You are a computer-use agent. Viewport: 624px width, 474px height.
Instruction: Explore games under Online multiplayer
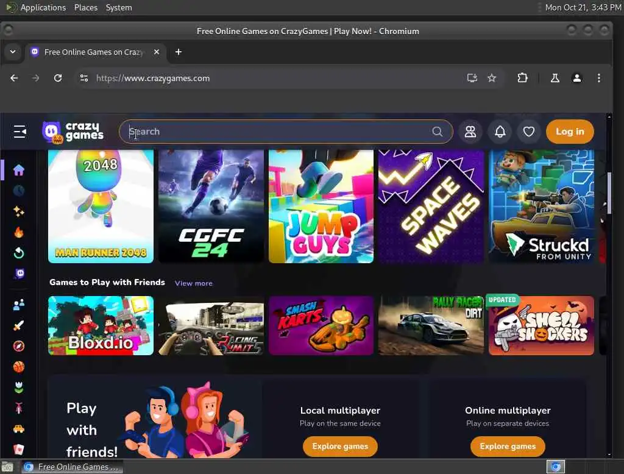point(508,446)
